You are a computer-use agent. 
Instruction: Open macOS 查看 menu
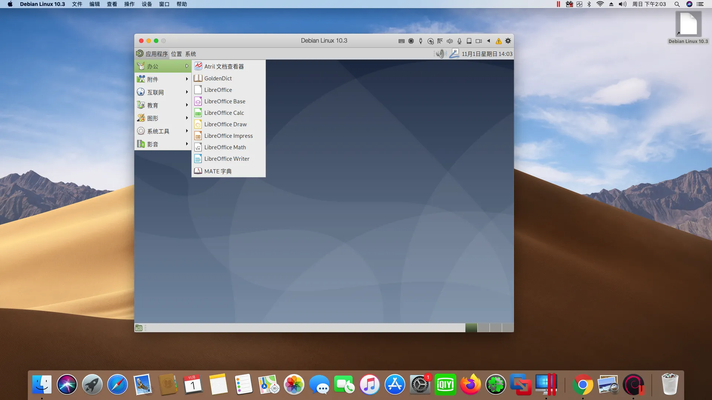pos(112,4)
